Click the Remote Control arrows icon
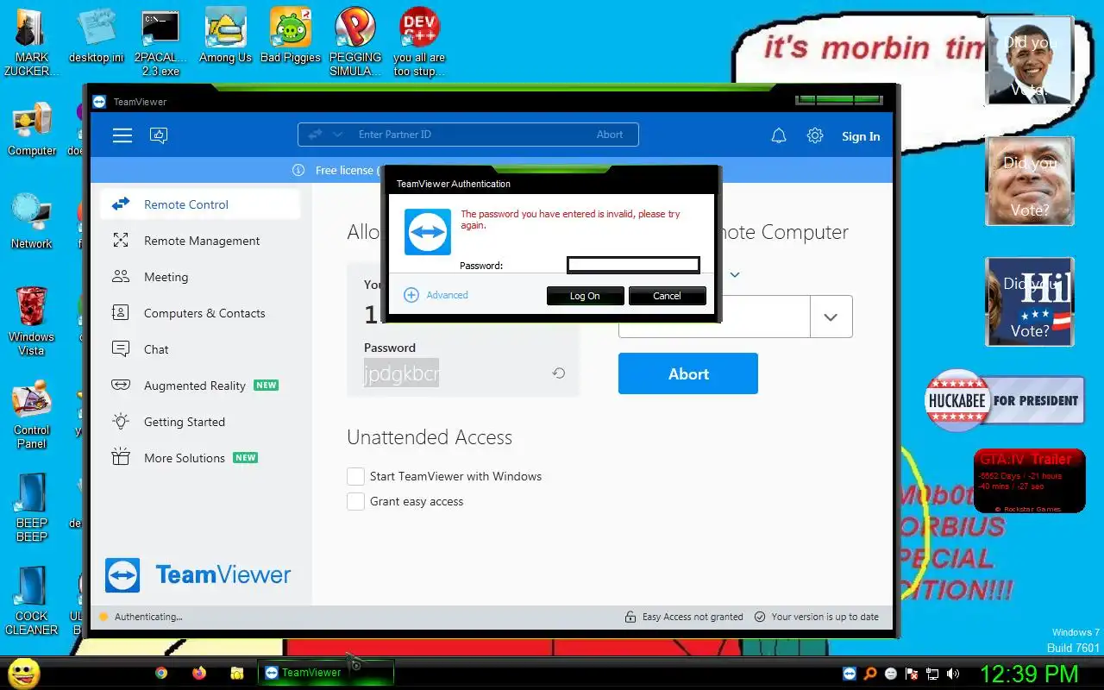Viewport: 1104px width, 690px height. point(121,204)
